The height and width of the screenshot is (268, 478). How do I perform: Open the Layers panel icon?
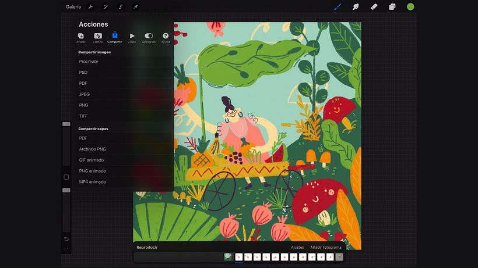point(392,6)
